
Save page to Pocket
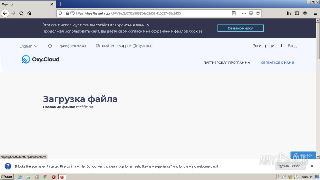[x=251, y=13]
